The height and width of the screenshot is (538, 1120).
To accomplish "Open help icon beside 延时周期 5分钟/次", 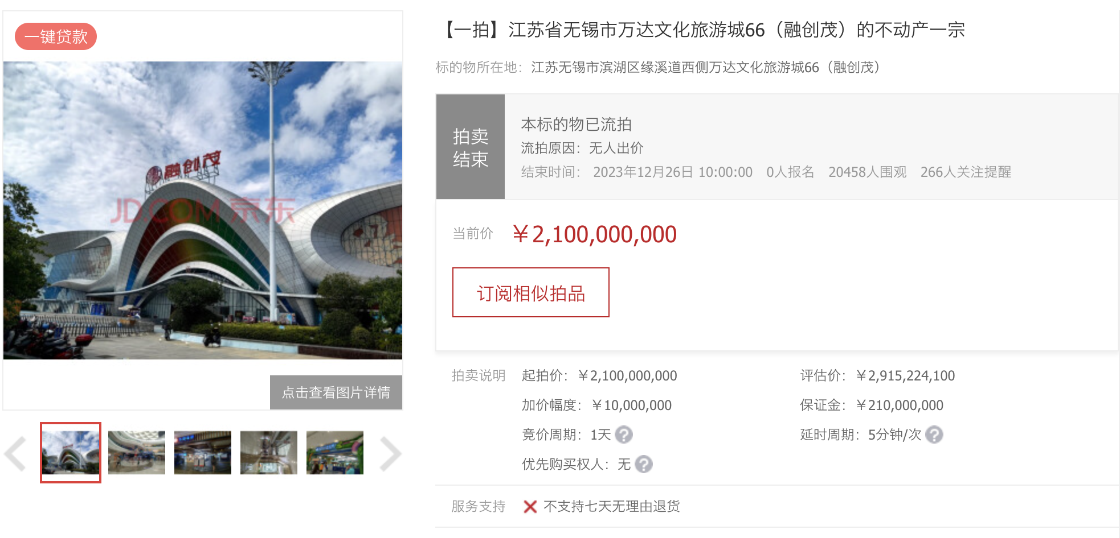I will pyautogui.click(x=934, y=434).
